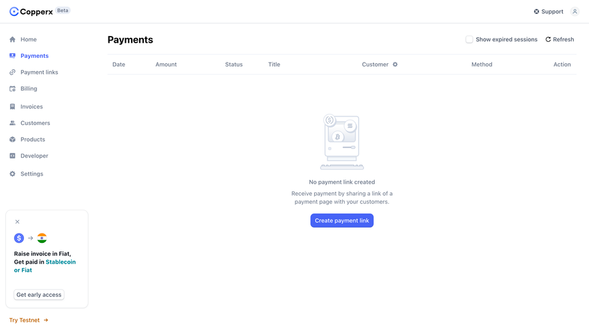Click the Invoices receipt icon

pyautogui.click(x=13, y=106)
